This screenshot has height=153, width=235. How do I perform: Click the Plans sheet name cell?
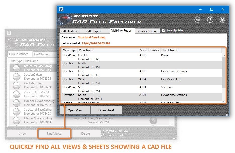164,55
